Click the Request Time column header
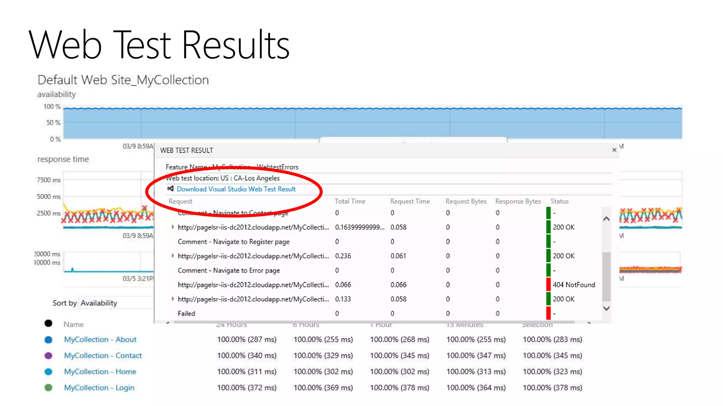Viewport: 723px width, 406px height. [x=410, y=201]
